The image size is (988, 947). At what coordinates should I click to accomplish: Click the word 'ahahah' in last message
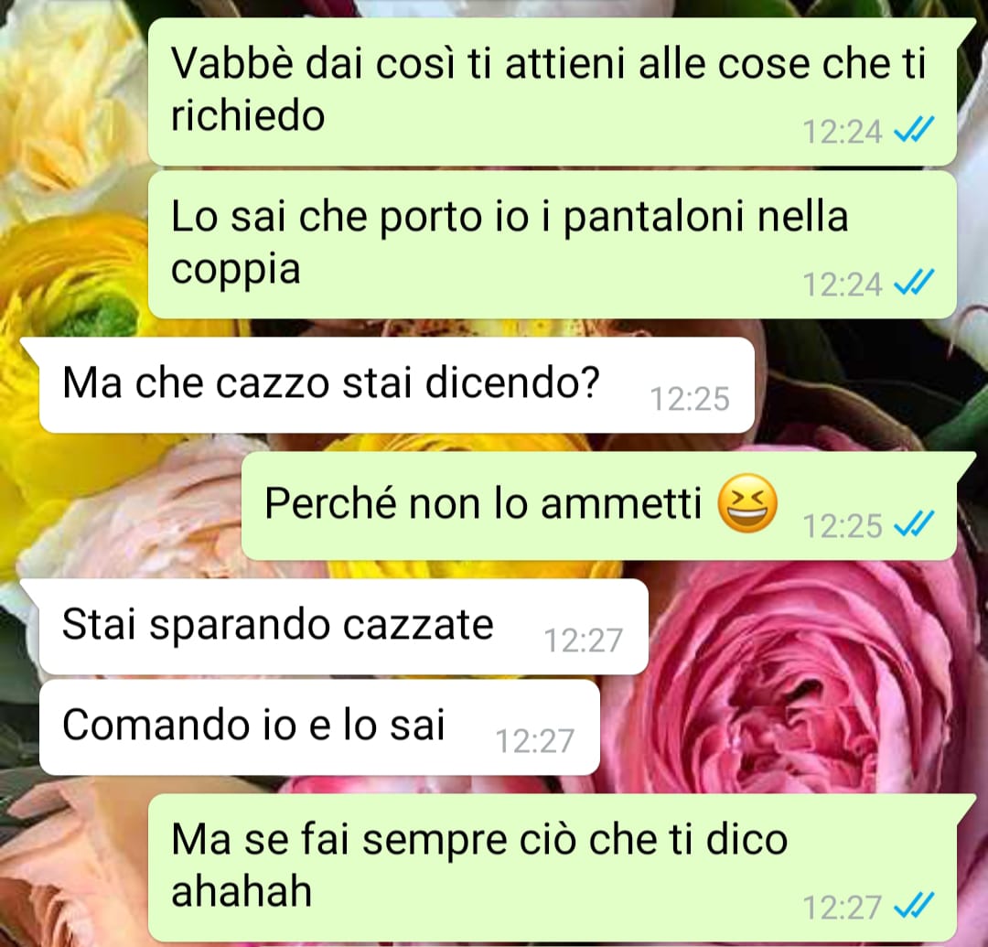click(x=242, y=891)
